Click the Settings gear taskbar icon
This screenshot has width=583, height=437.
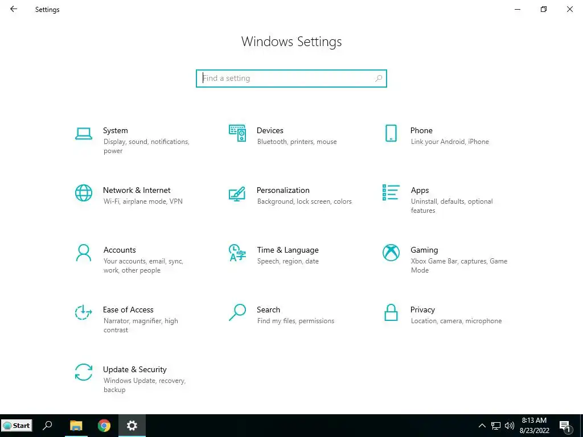click(x=132, y=426)
